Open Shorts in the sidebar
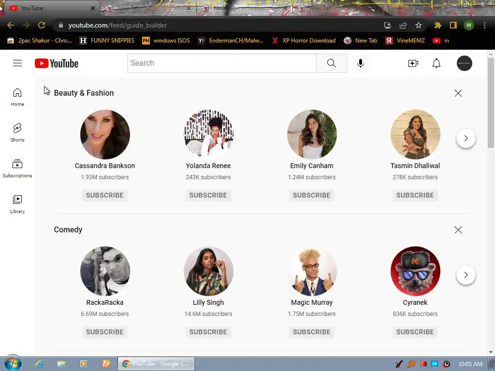Screen dimensions: 495x371 click(17, 132)
